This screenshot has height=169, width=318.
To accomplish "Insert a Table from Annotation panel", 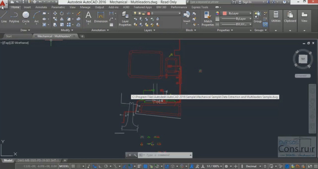I will tap(111, 25).
